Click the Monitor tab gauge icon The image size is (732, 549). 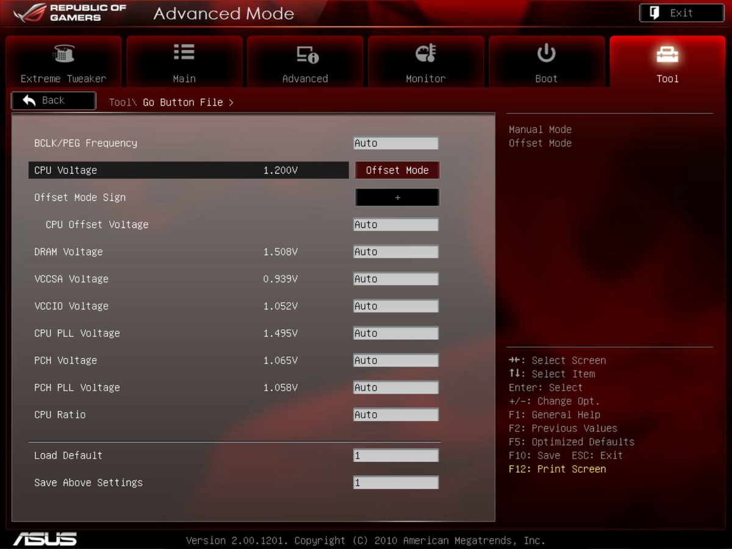(x=425, y=53)
